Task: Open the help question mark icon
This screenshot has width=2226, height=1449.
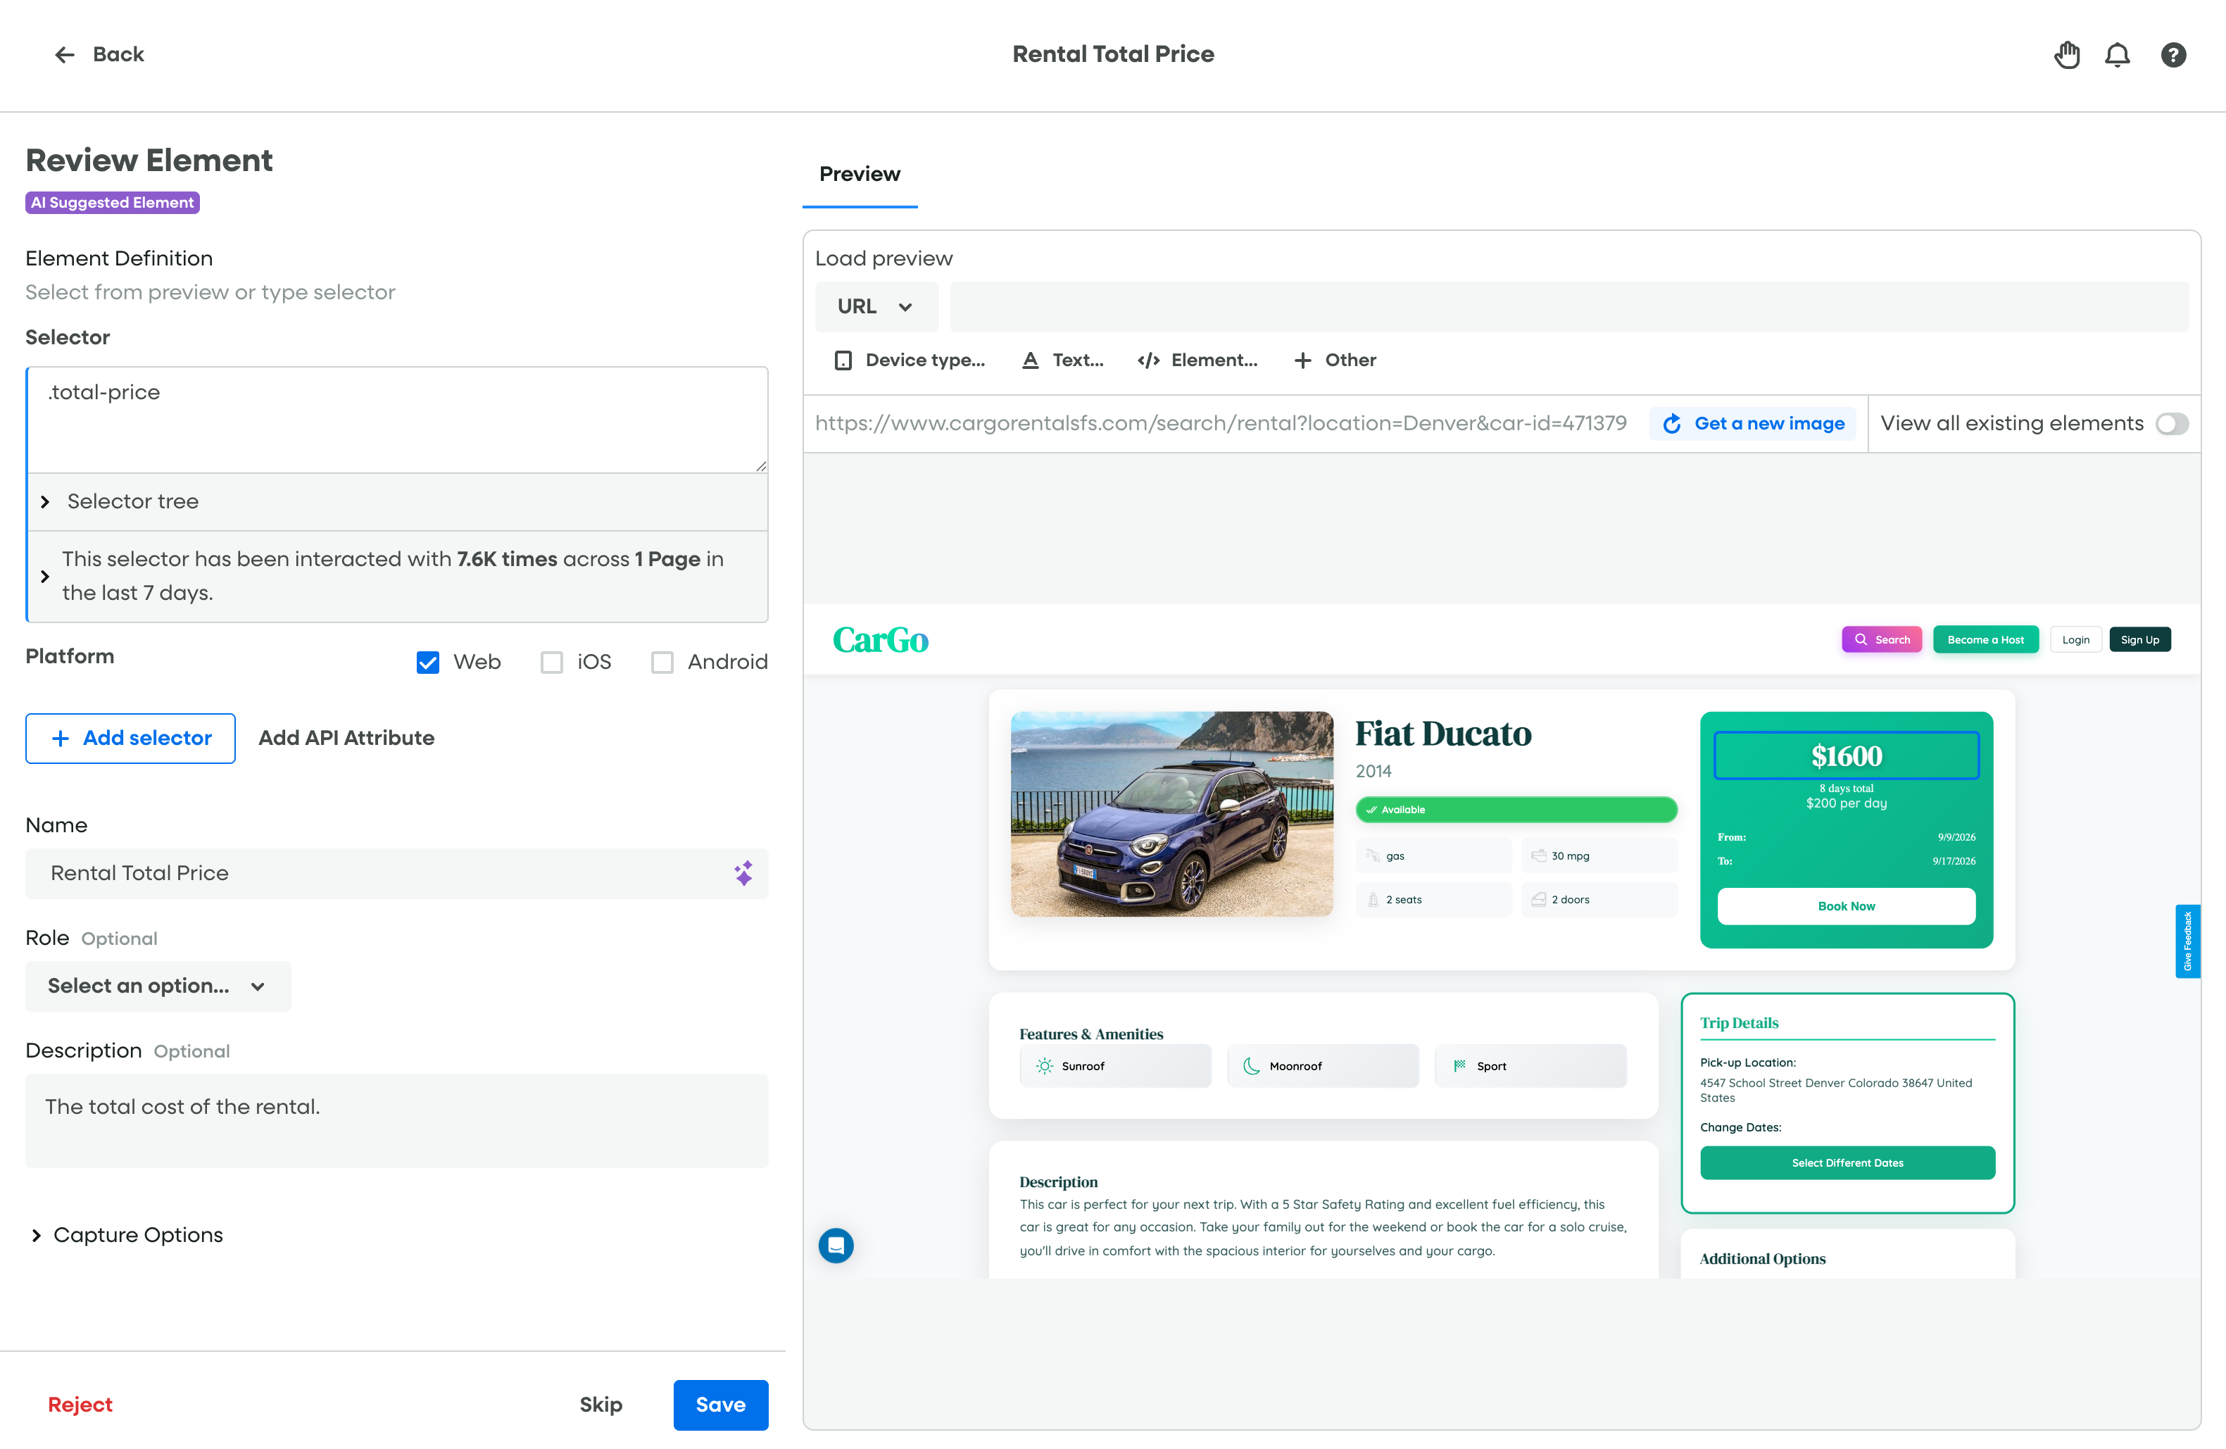Action: click(2172, 55)
